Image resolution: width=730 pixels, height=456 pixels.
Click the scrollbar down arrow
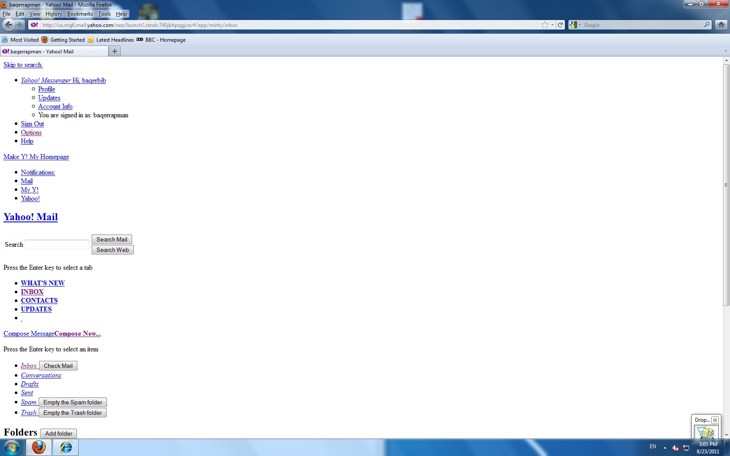pyautogui.click(x=726, y=435)
